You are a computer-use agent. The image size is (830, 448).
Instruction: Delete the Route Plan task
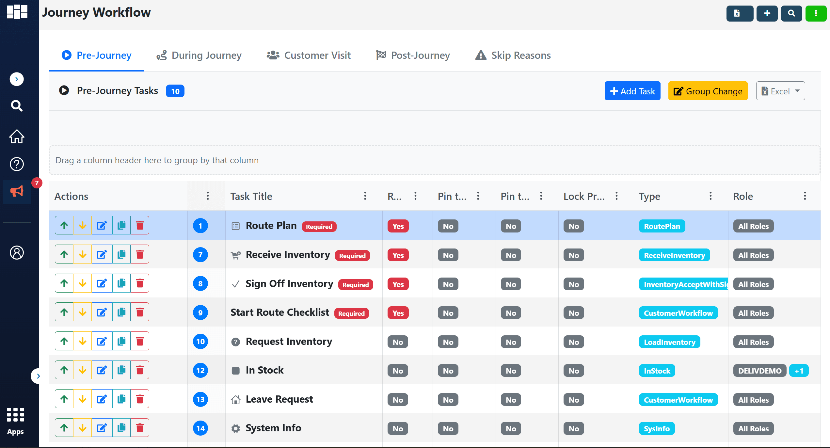[x=140, y=225]
